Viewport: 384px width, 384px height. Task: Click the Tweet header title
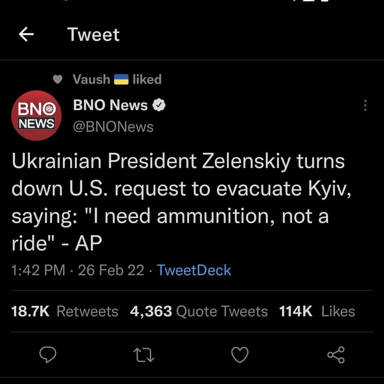(94, 35)
